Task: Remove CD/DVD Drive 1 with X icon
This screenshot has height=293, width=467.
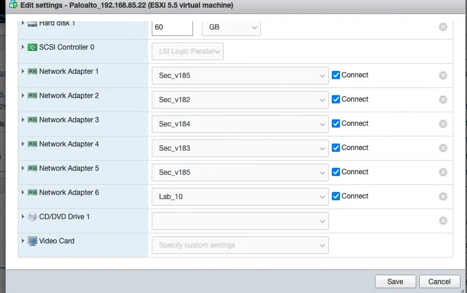Action: point(443,221)
